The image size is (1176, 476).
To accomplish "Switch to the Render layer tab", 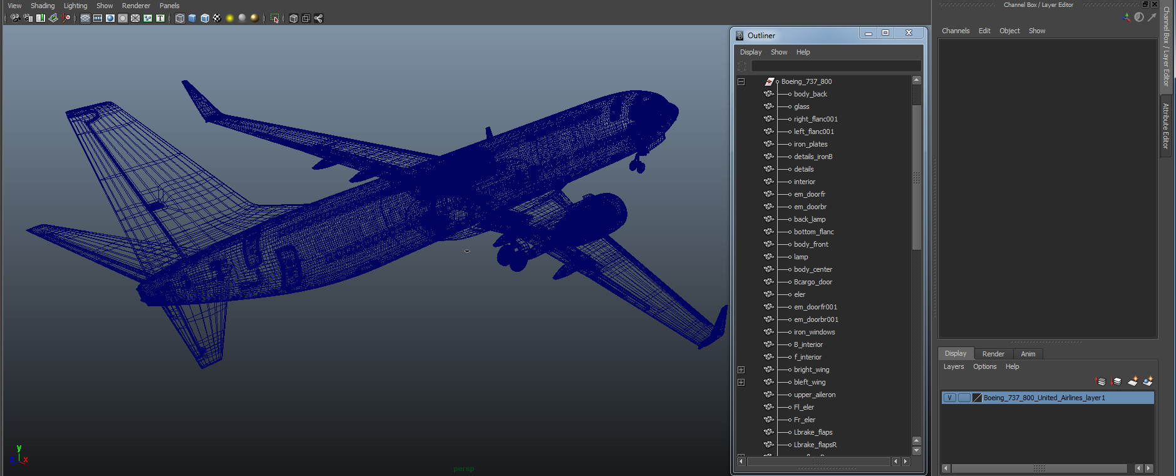I will pyautogui.click(x=993, y=354).
